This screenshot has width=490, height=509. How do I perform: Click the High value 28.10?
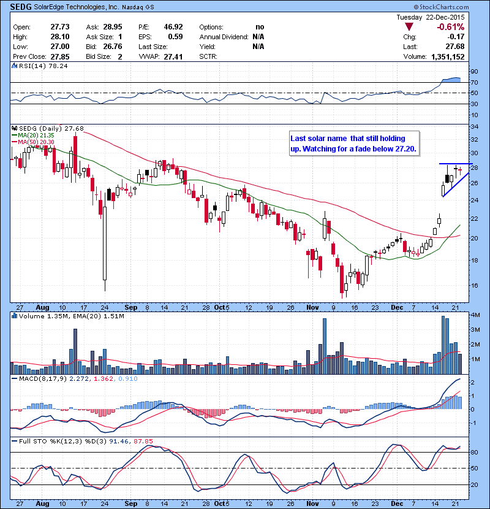click(x=60, y=37)
